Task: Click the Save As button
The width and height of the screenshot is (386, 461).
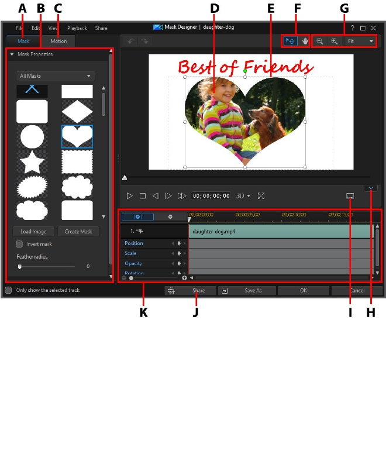Action: click(x=247, y=291)
